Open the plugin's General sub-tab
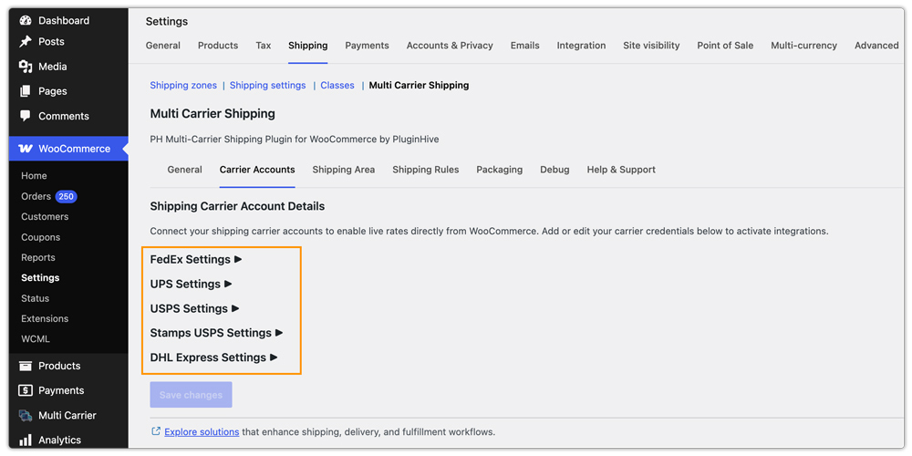Viewport: 912px width, 456px height. 185,170
